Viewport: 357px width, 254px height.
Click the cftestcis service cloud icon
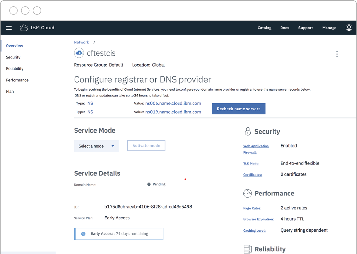pos(79,53)
